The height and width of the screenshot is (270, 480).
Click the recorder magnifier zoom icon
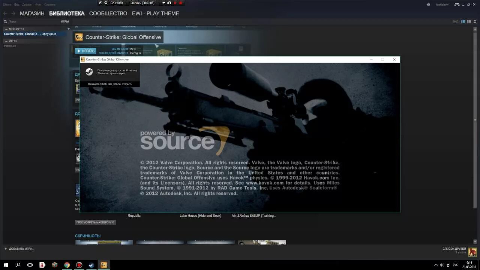click(x=106, y=3)
